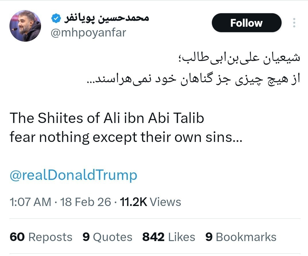
Task: Click the 60 Reposts count
Action: tap(17, 237)
